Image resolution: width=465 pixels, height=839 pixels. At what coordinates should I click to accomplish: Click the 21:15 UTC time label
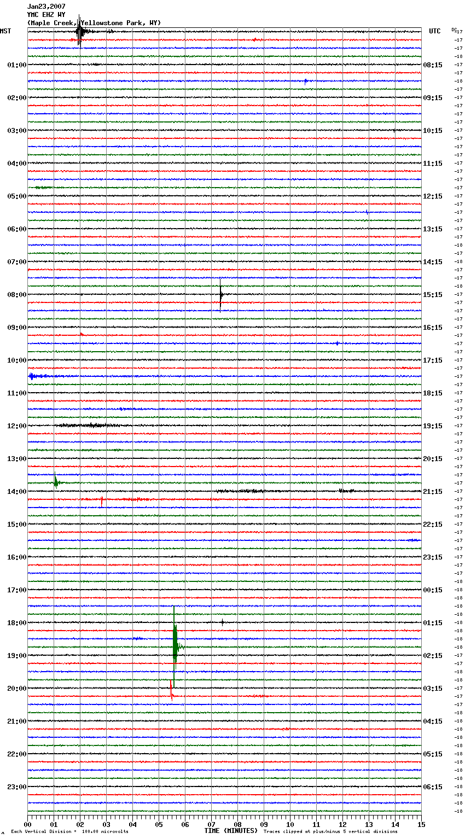point(433,492)
